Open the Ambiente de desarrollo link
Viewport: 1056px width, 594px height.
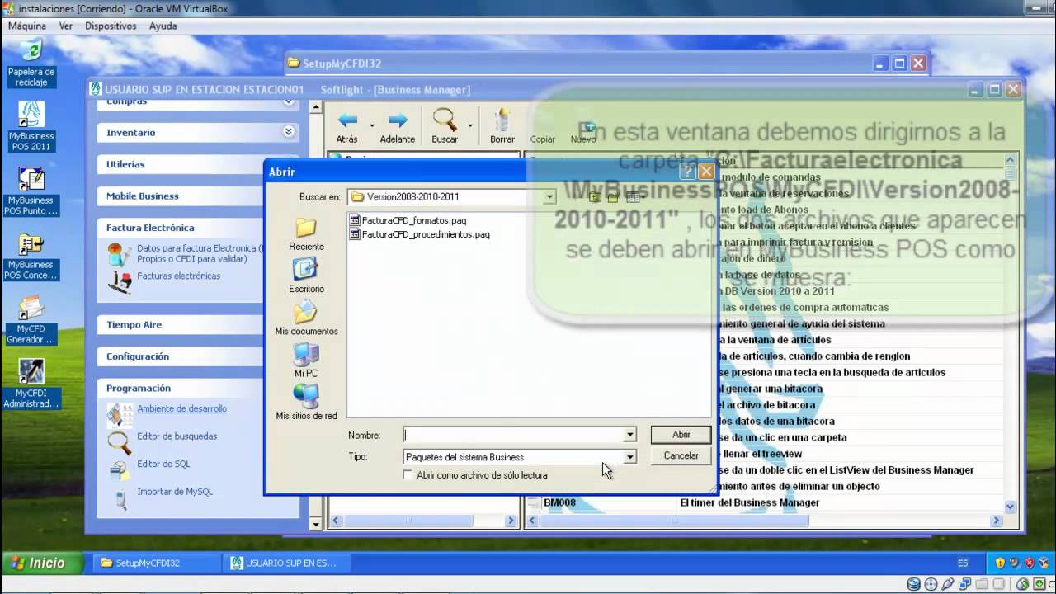[181, 408]
